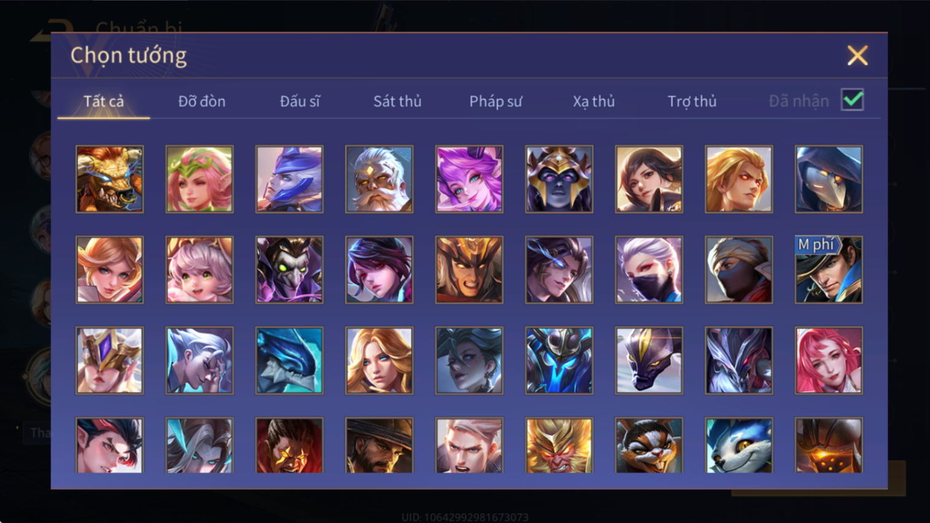930x523 pixels.
Task: Show the 'Pháp sư' hero category
Action: coord(496,101)
